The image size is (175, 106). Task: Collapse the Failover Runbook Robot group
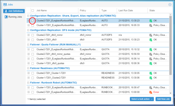[x=28, y=83]
